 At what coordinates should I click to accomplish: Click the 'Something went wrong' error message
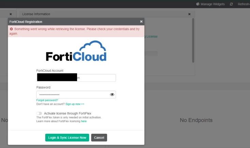74,31
